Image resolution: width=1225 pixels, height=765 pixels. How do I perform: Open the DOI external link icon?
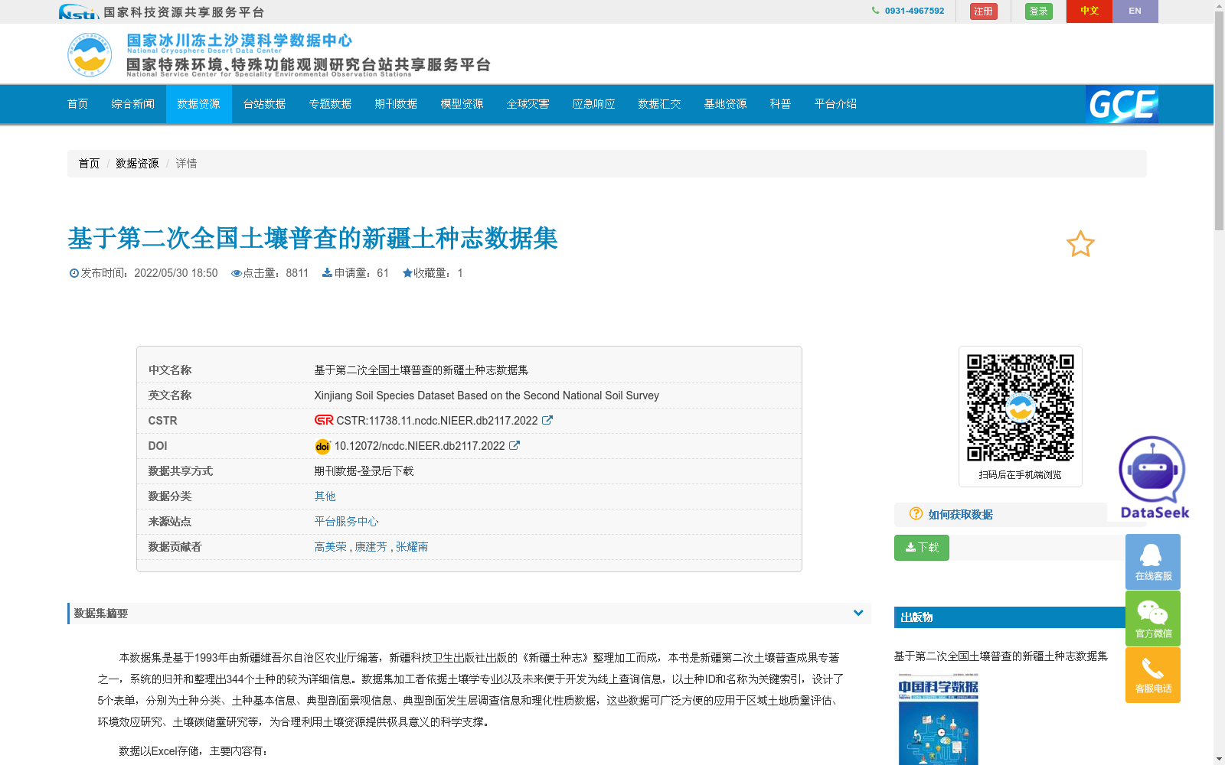point(514,445)
